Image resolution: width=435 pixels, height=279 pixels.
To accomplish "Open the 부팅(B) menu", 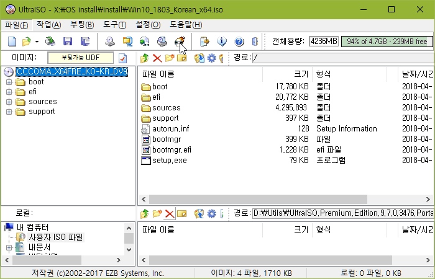I will coord(82,25).
